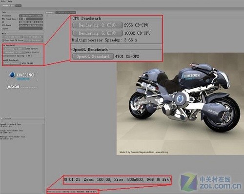Open the Help menu
Screen dimensions: 244x194
[x=10, y=1]
